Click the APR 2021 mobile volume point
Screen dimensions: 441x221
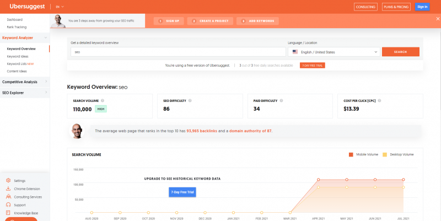coord(319,179)
